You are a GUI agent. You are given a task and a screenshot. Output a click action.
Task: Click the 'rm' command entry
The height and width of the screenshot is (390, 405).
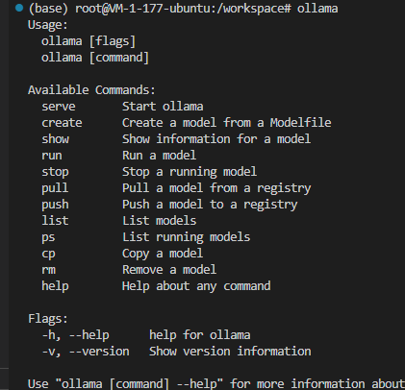[x=48, y=270]
